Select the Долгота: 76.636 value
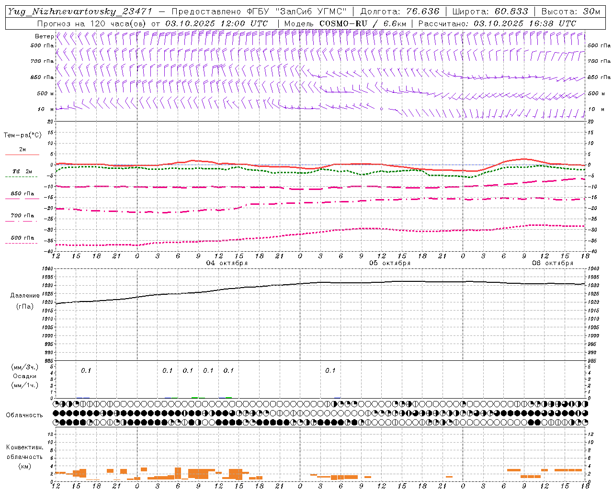Screen dimensions: 613x490 [399, 11]
